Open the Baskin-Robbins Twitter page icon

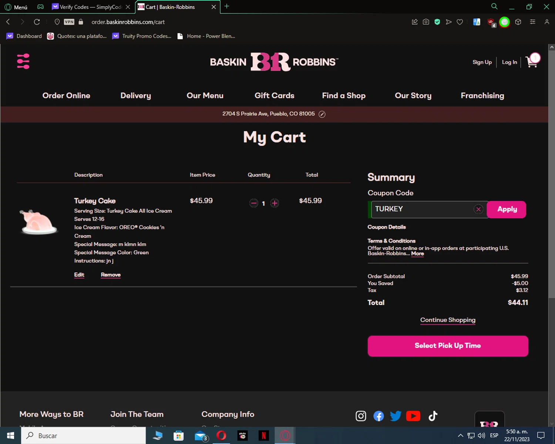click(x=396, y=416)
